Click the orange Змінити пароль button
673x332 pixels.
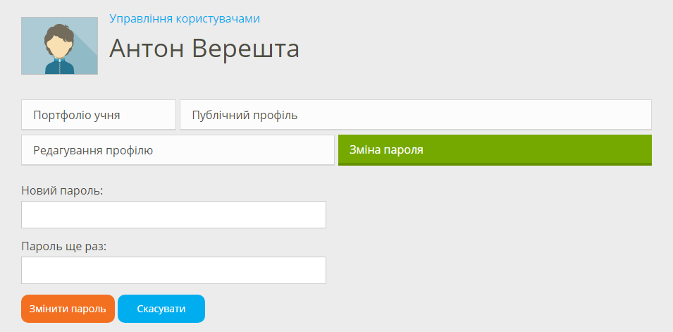pyautogui.click(x=68, y=309)
